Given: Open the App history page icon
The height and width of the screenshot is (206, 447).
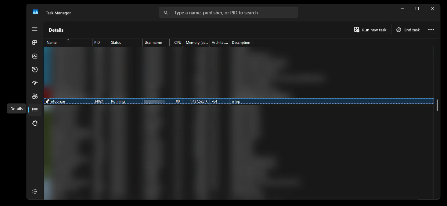Looking at the screenshot, I should 35,69.
